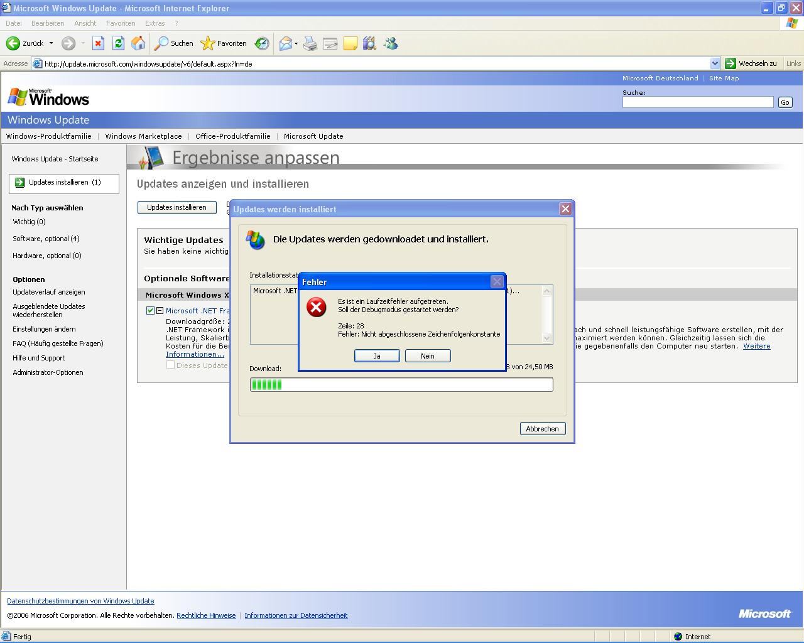Open Updateverlauf anzeigen in sidebar
This screenshot has height=643, width=804.
point(49,292)
